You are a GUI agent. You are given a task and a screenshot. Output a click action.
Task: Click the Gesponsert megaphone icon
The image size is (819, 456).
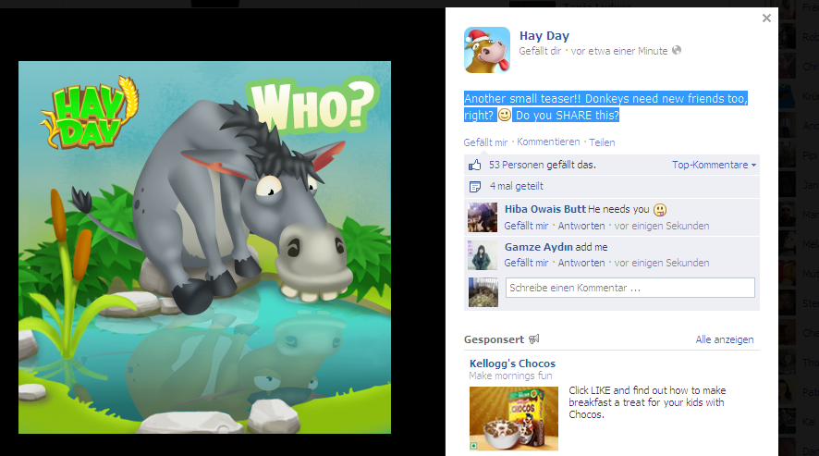533,339
